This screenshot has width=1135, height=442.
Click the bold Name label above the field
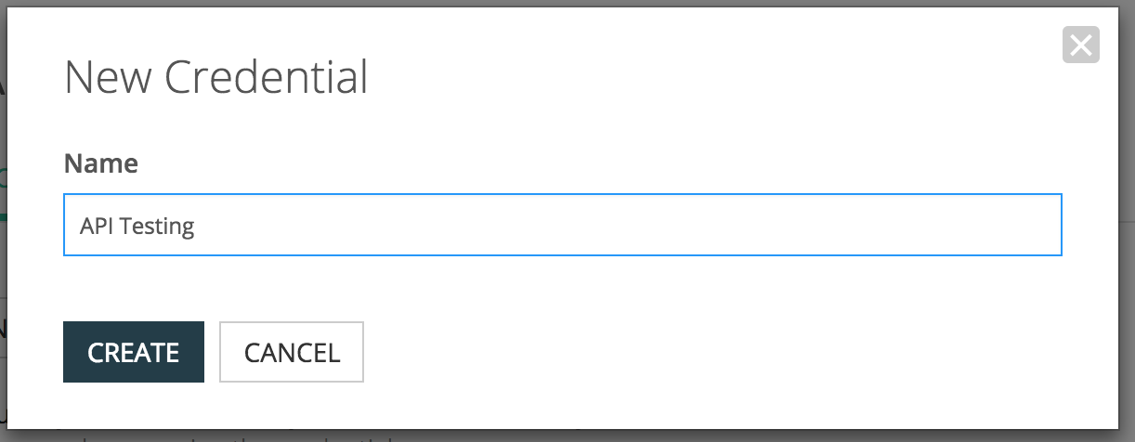(100, 164)
